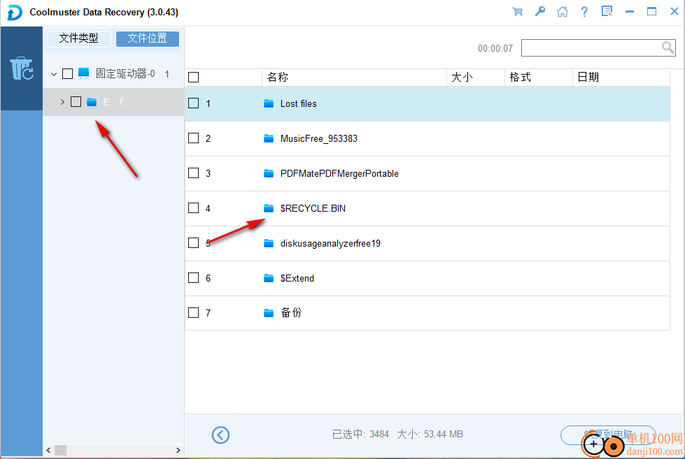Check the 固定驱动器-0 tree checkbox

pyautogui.click(x=67, y=73)
